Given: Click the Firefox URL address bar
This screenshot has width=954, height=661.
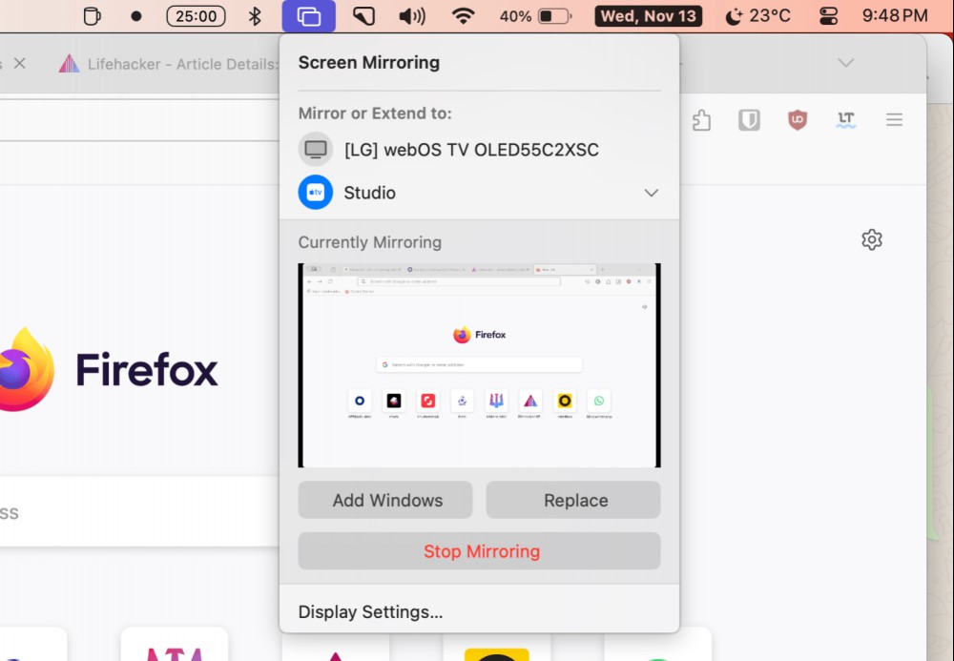Looking at the screenshot, I should 139,120.
